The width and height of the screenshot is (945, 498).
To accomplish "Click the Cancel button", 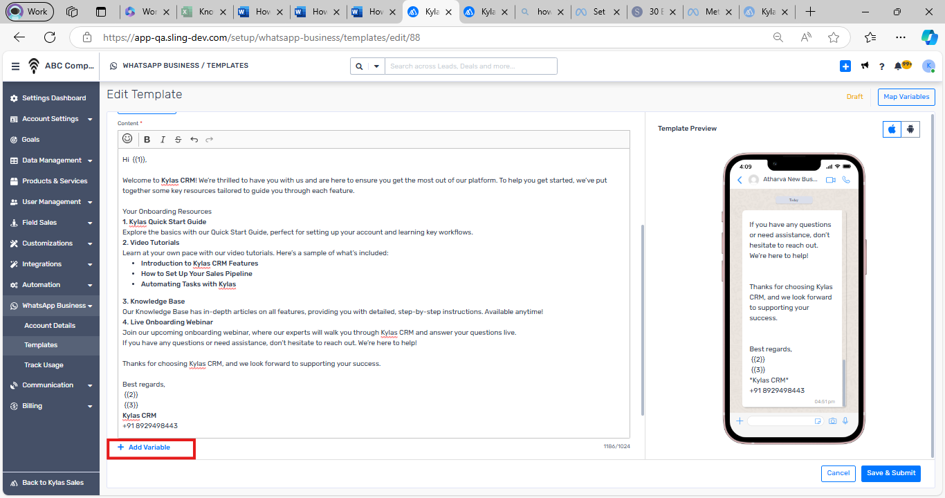I will (x=838, y=473).
